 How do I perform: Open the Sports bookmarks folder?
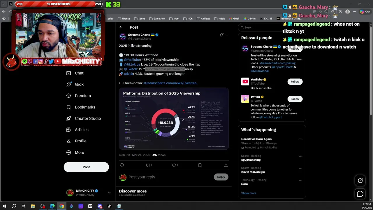pyautogui.click(x=140, y=19)
